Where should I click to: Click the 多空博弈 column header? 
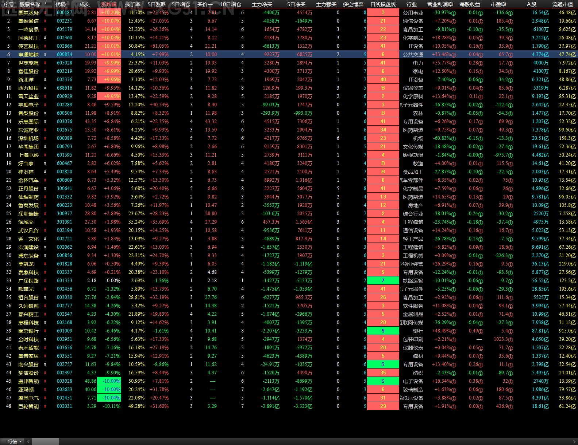point(353,4)
